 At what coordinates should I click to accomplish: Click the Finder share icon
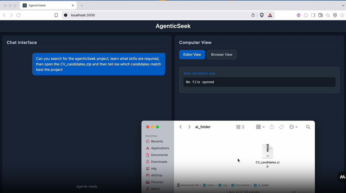pyautogui.click(x=272, y=127)
